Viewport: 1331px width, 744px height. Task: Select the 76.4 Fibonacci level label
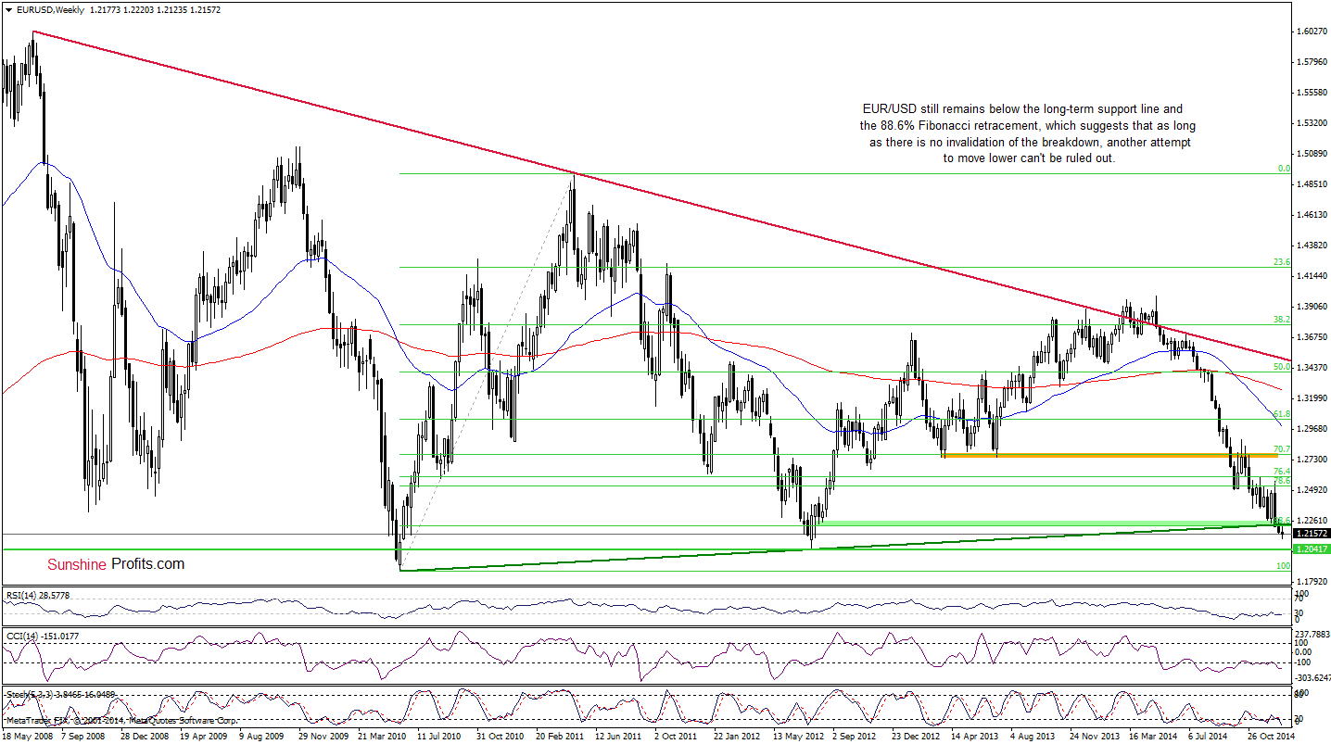(1282, 472)
